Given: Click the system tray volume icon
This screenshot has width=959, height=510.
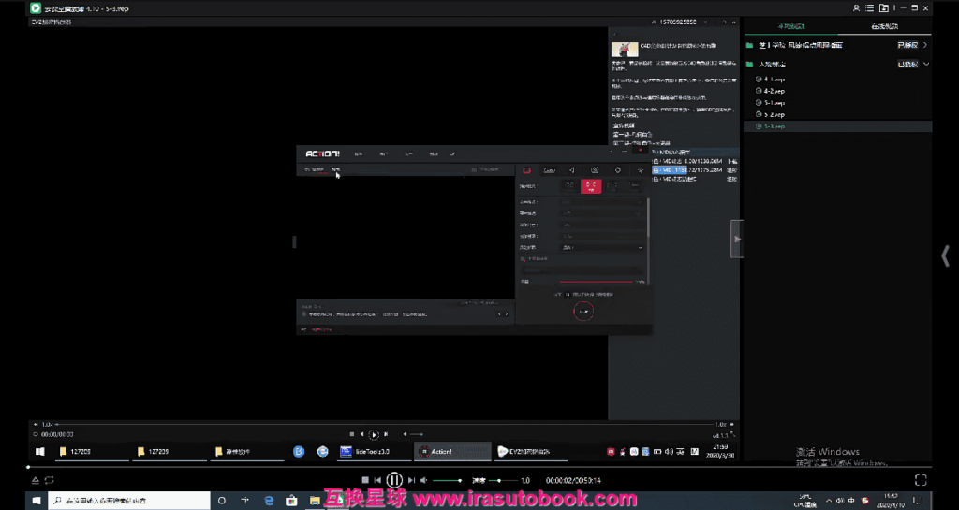Looking at the screenshot, I should click(840, 501).
